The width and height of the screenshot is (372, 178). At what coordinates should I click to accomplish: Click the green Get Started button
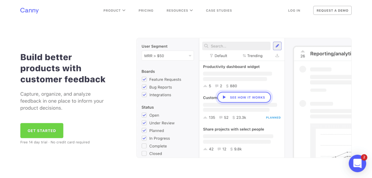pos(42,130)
